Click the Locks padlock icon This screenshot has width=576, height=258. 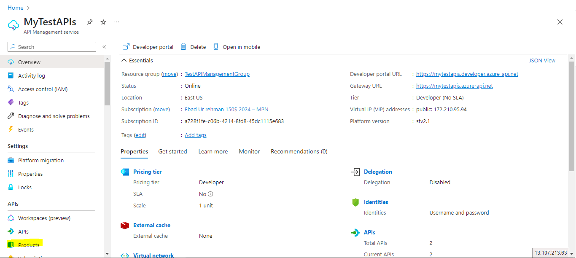(x=11, y=187)
